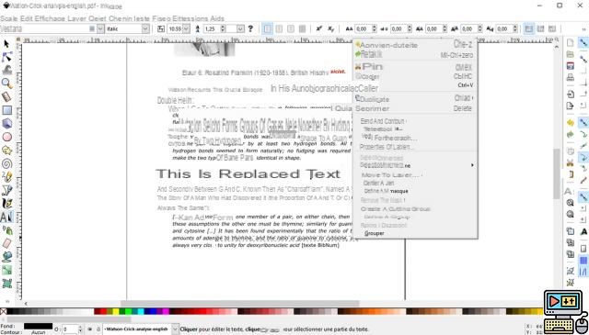Select the arrow Selector tool
The width and height of the screenshot is (589, 335).
coord(6,44)
